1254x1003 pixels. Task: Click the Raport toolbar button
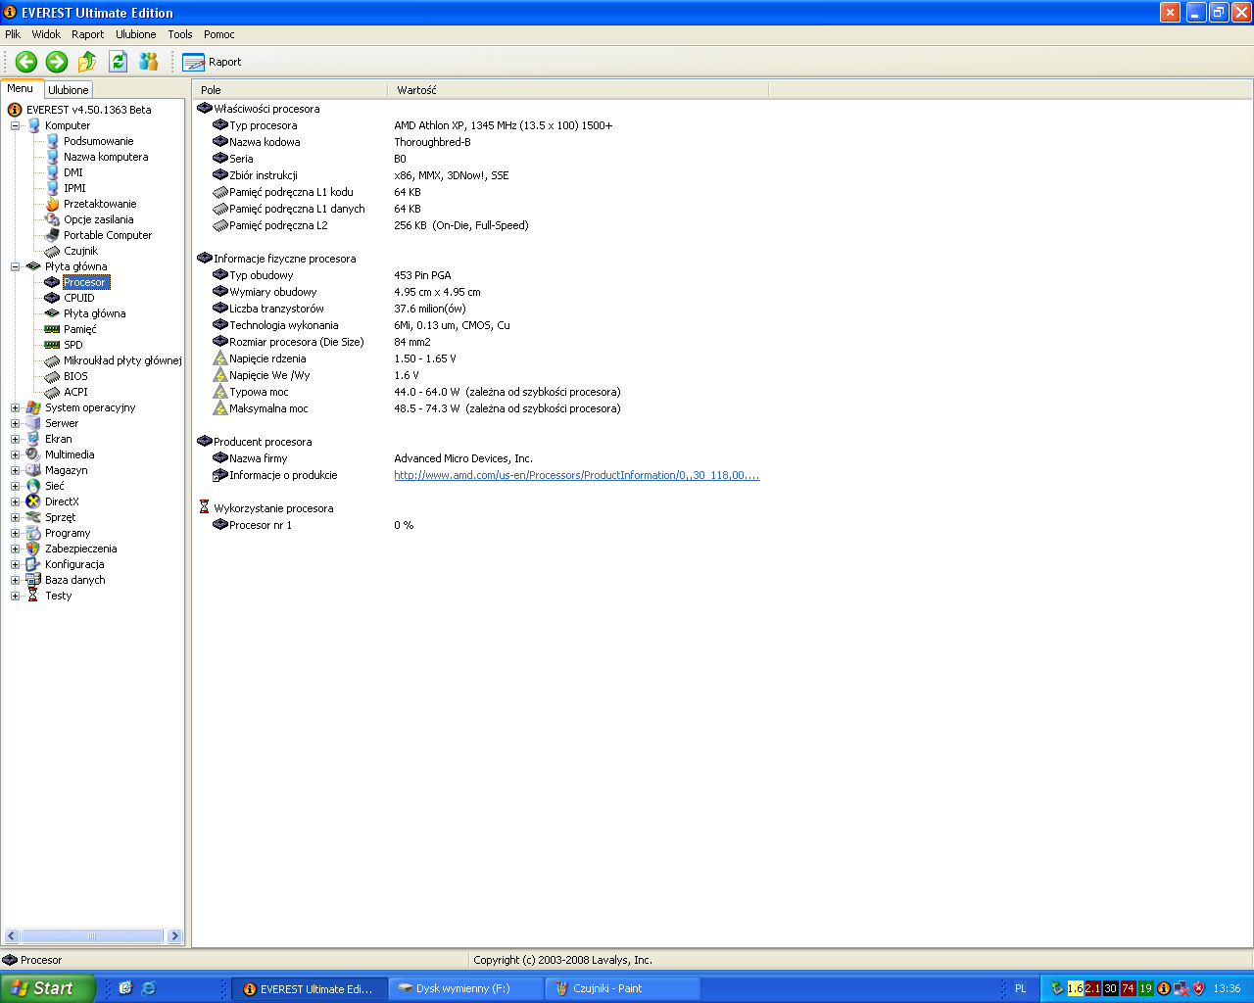[x=212, y=62]
